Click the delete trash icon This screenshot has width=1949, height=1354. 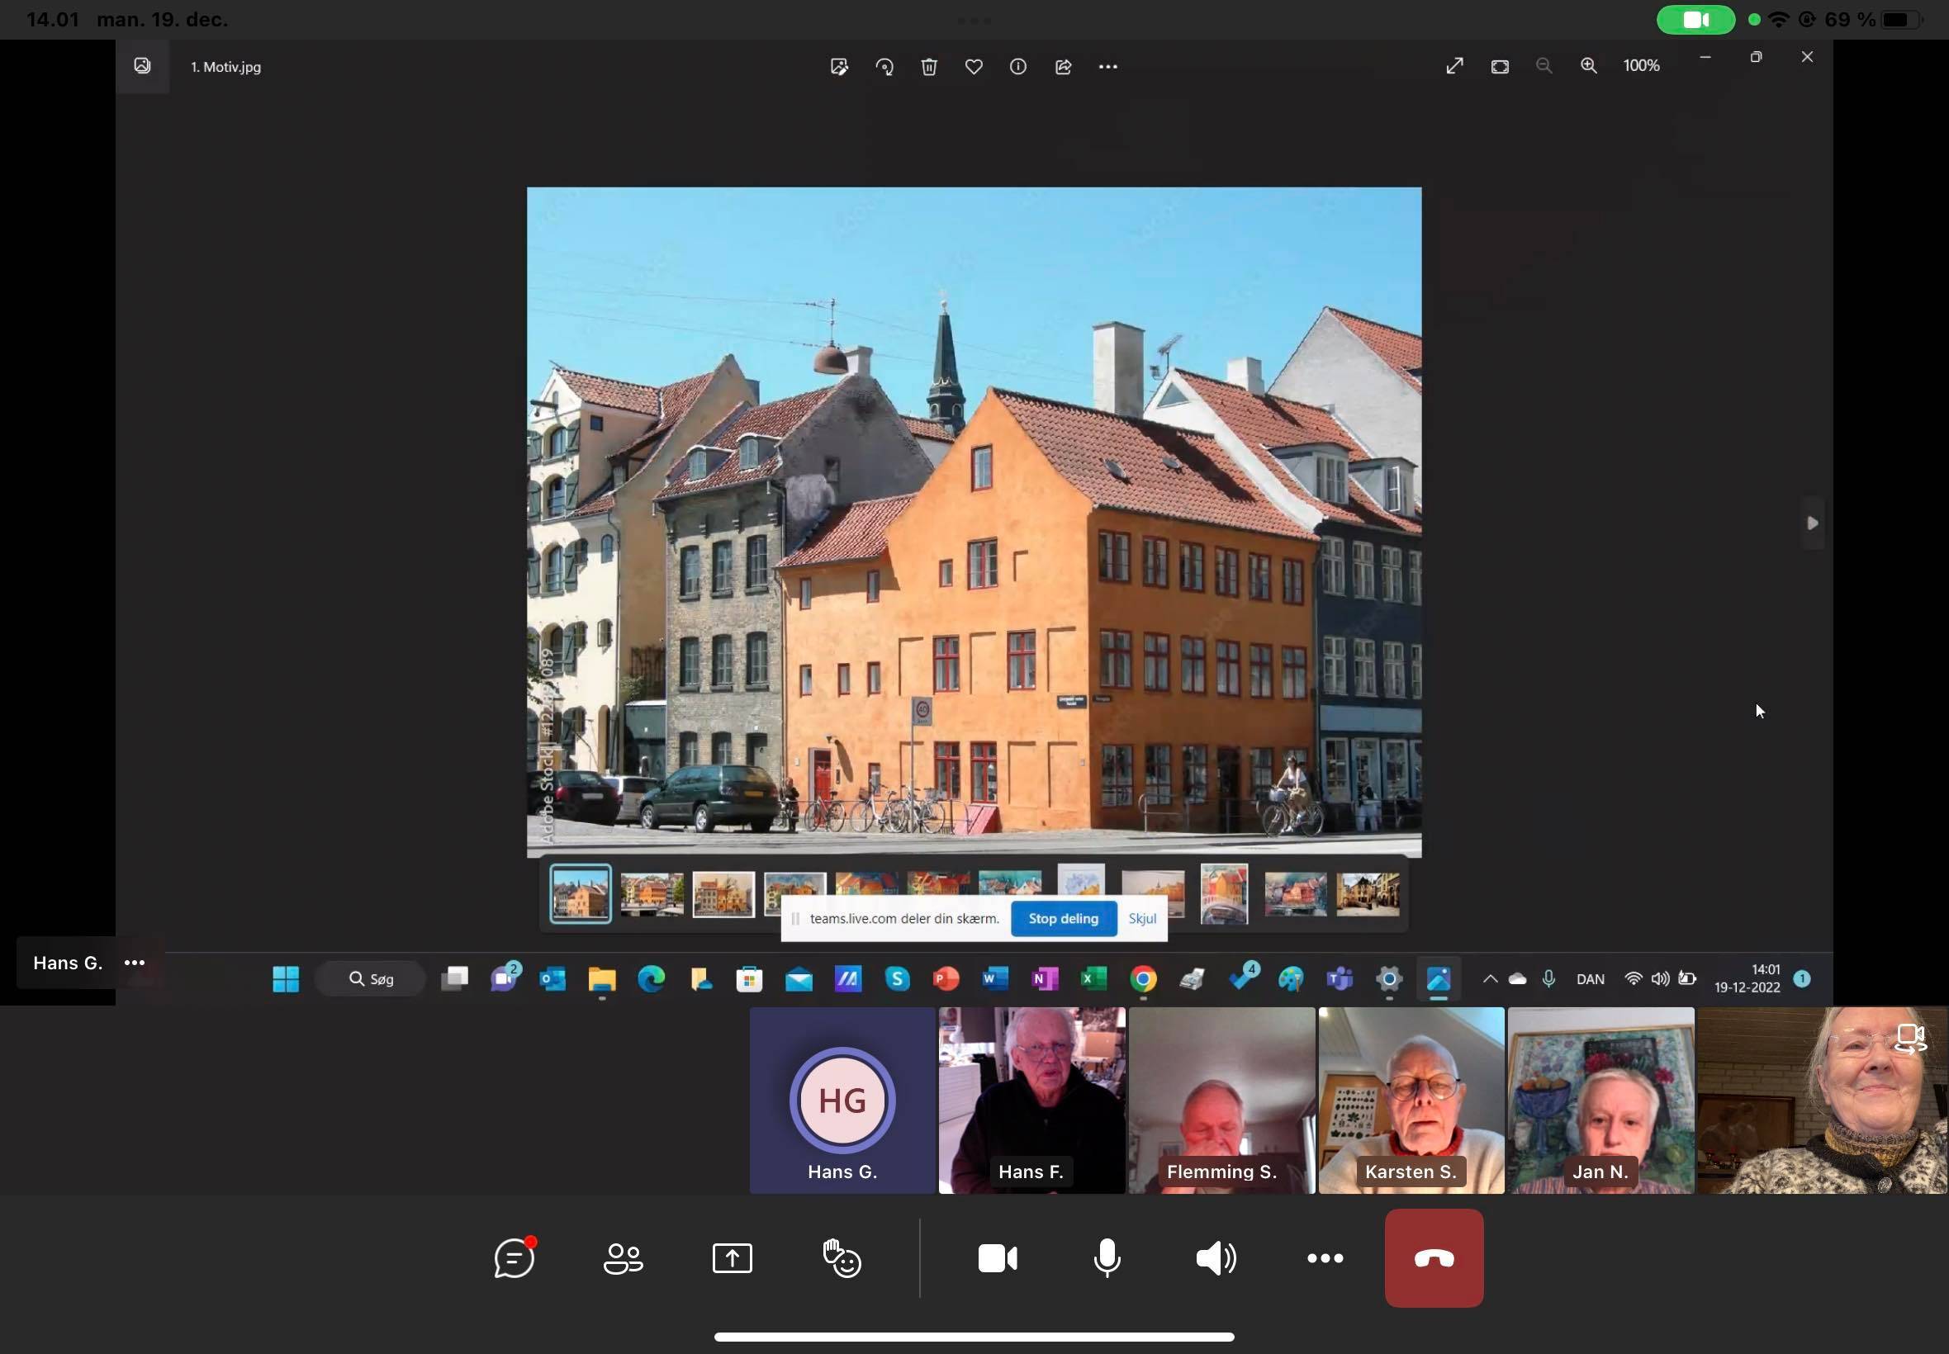(x=929, y=67)
